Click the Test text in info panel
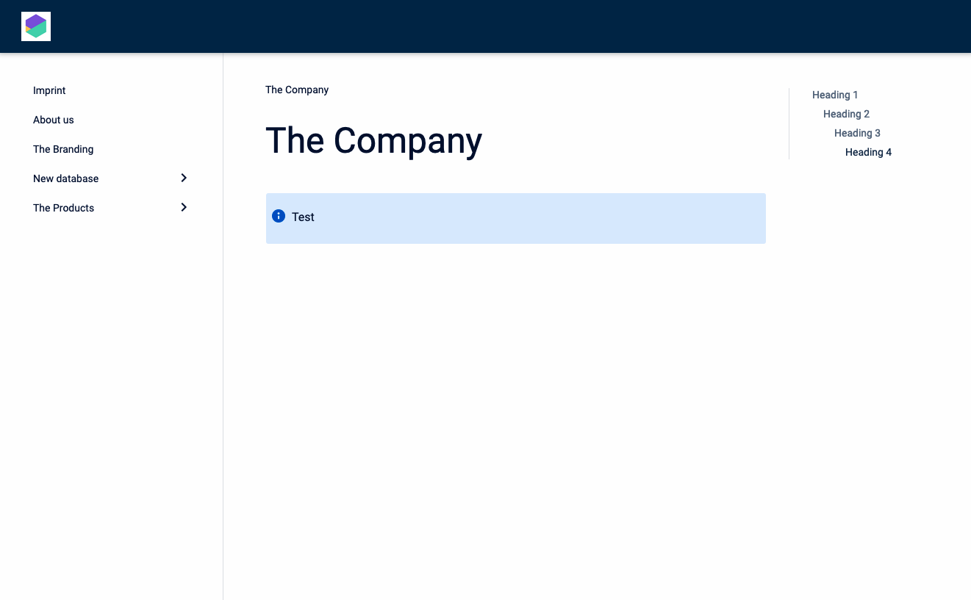 click(x=303, y=217)
